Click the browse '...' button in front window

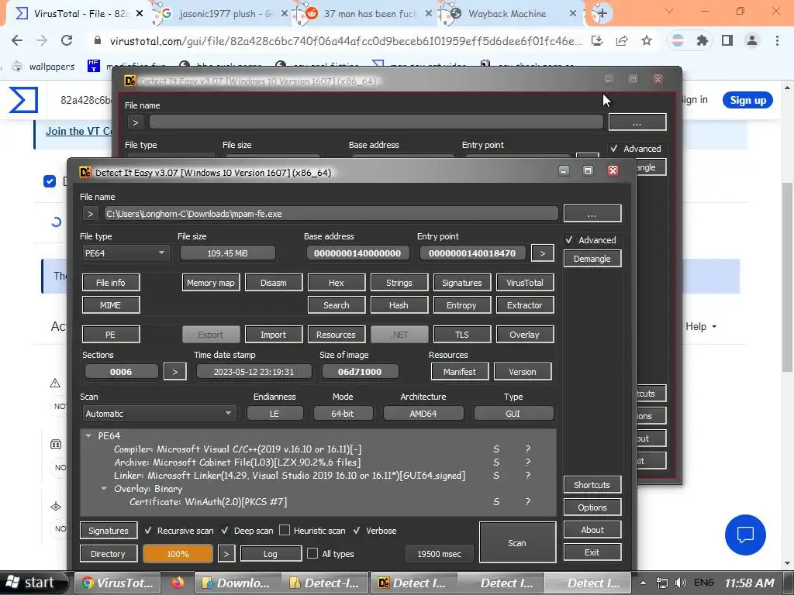[592, 214]
